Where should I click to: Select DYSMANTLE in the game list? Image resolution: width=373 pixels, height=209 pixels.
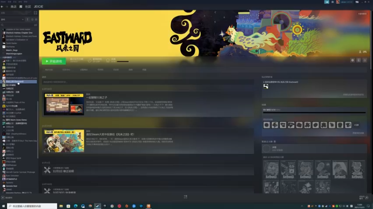tap(11, 179)
